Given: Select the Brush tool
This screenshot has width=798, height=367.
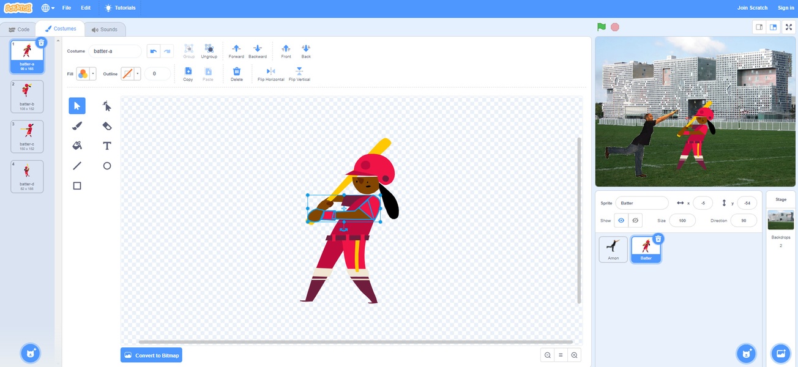Looking at the screenshot, I should [x=77, y=126].
